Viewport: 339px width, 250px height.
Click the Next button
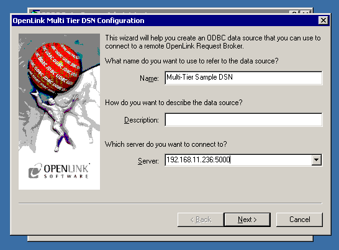[247, 220]
